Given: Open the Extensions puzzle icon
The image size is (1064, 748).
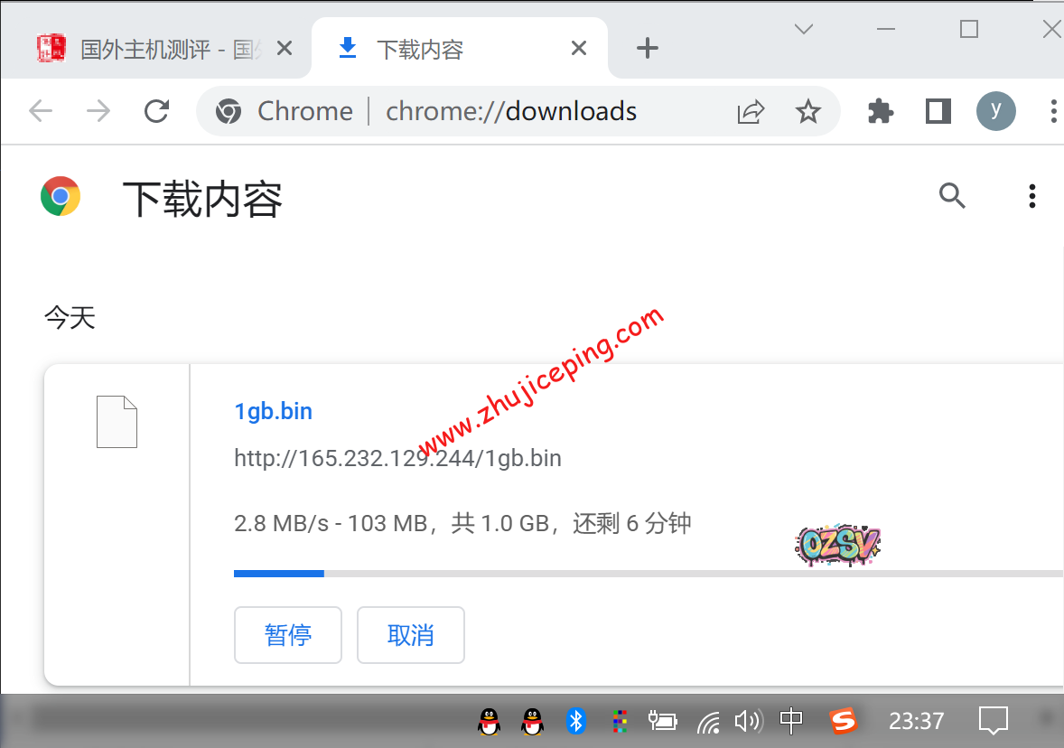Looking at the screenshot, I should (880, 111).
